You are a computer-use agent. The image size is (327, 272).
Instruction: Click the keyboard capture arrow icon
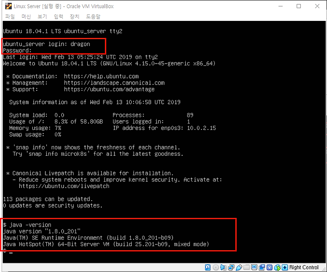pos(285,267)
